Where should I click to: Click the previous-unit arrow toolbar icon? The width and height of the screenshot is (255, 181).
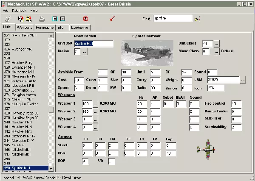pos(54,19)
